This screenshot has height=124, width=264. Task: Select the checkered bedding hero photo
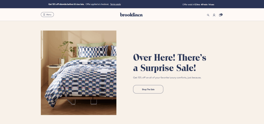[x=78, y=73]
